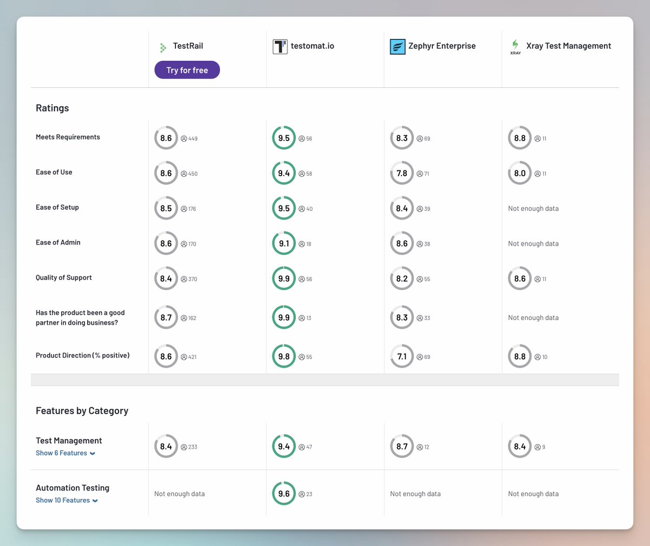This screenshot has width=650, height=546.
Task: Click TestRail Ease of Setup 8.5 gauge
Action: (166, 209)
